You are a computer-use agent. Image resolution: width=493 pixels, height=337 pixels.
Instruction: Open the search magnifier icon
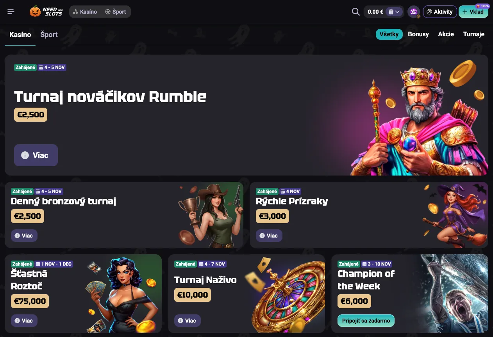355,12
